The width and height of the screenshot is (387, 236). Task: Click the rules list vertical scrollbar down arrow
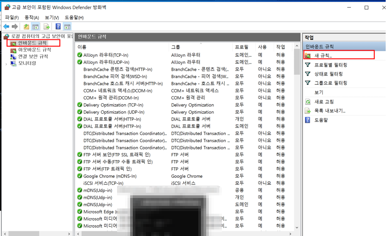[297, 227]
